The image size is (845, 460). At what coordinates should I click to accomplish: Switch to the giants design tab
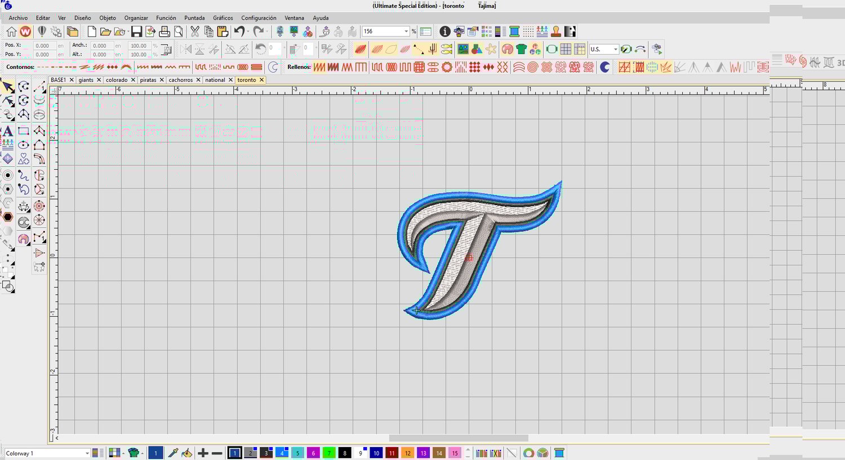(86, 80)
